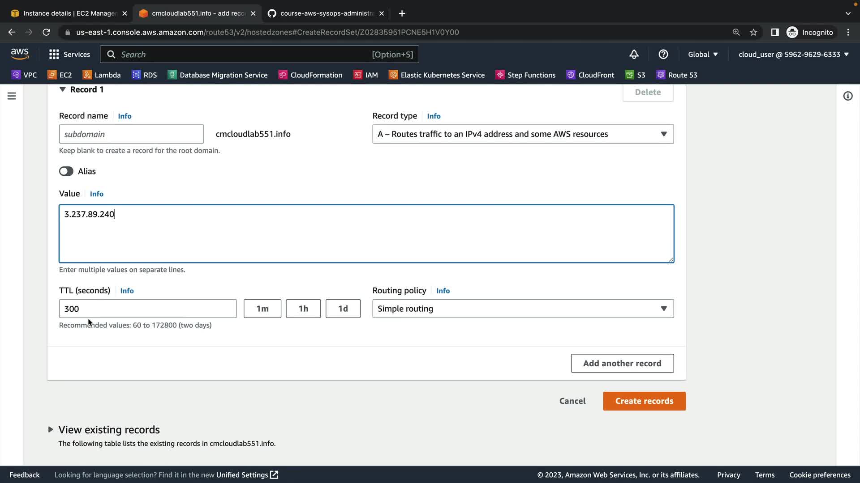The image size is (860, 483).
Task: Open the Services grid menu icon
Action: pos(54,54)
